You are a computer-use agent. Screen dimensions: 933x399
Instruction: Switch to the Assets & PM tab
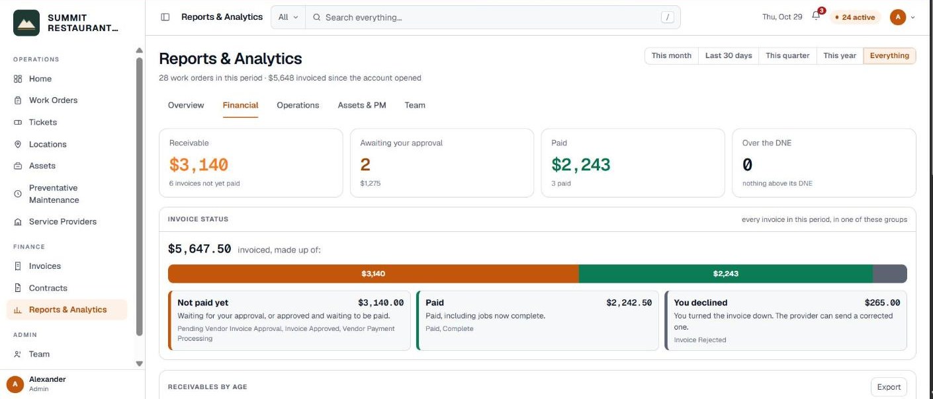tap(362, 105)
